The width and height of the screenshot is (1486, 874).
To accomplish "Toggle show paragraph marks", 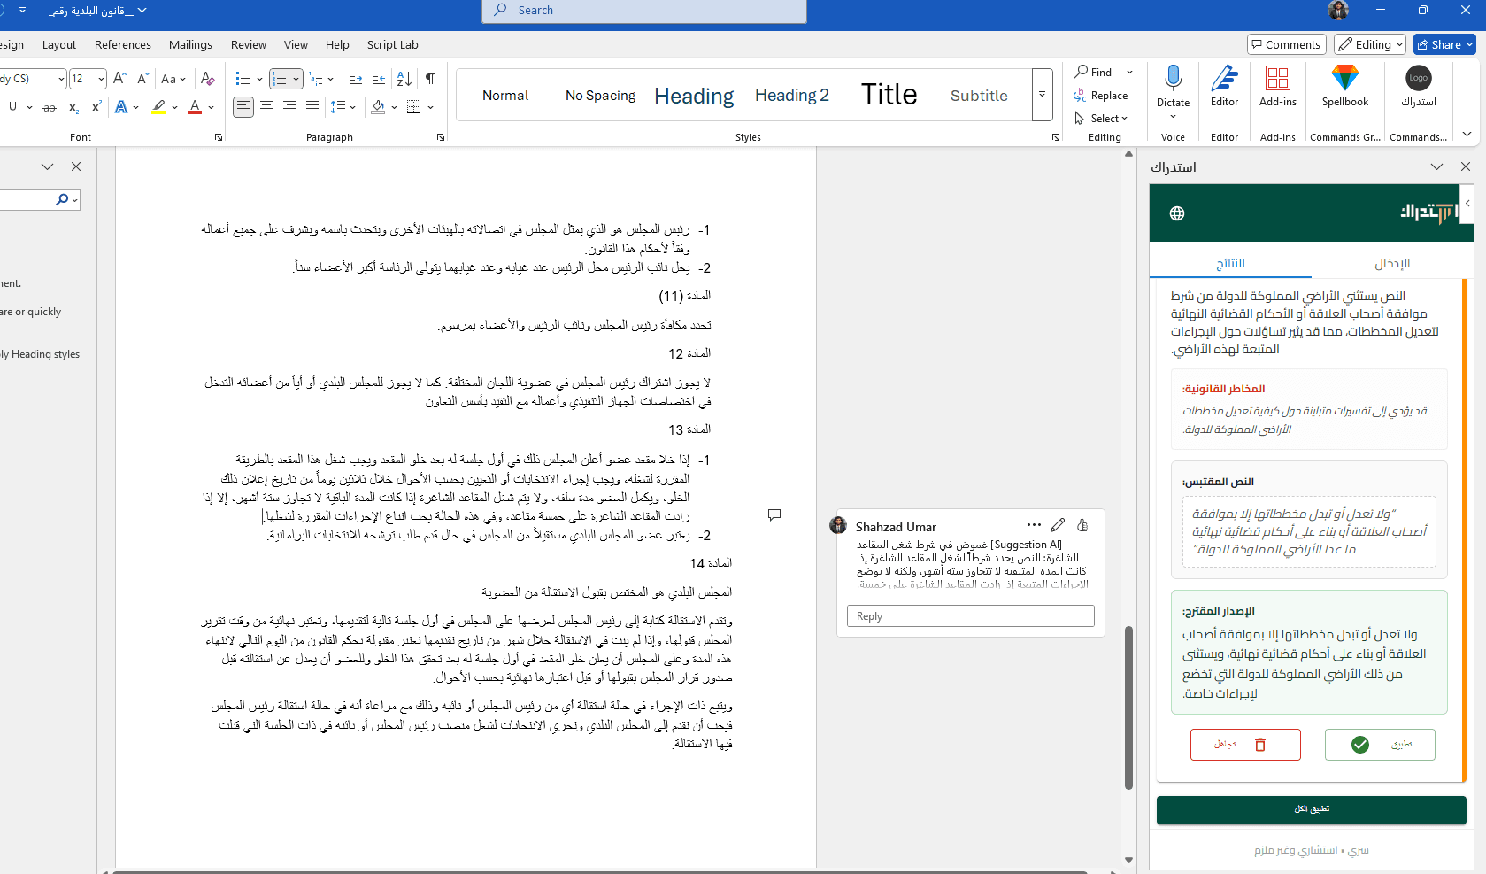I will (x=430, y=79).
